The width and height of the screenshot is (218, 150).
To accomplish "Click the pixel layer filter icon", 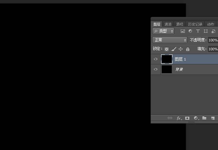I will click(x=183, y=31).
